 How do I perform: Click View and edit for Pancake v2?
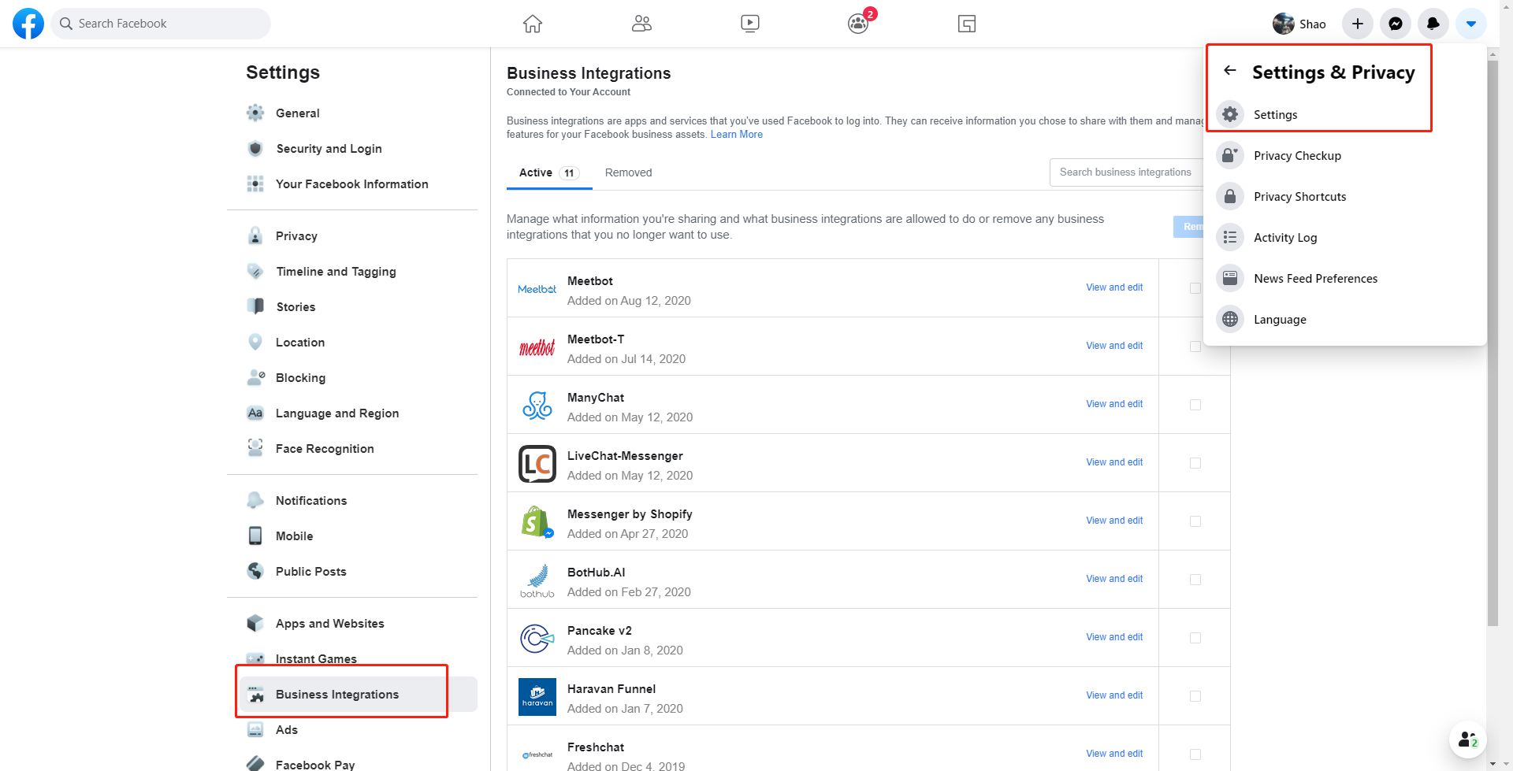[1114, 637]
